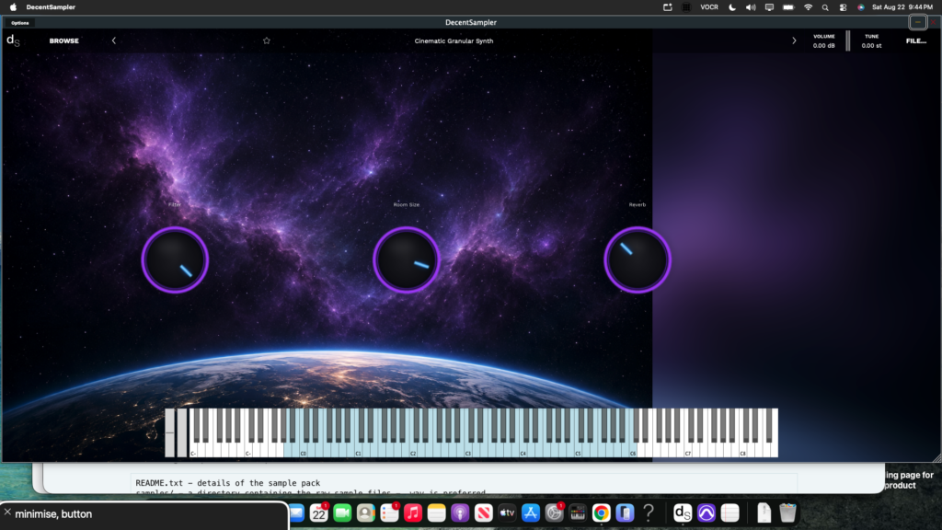This screenshot has width=942, height=530.
Task: Click the level meter bar beside VOLUME
Action: pyautogui.click(x=847, y=40)
